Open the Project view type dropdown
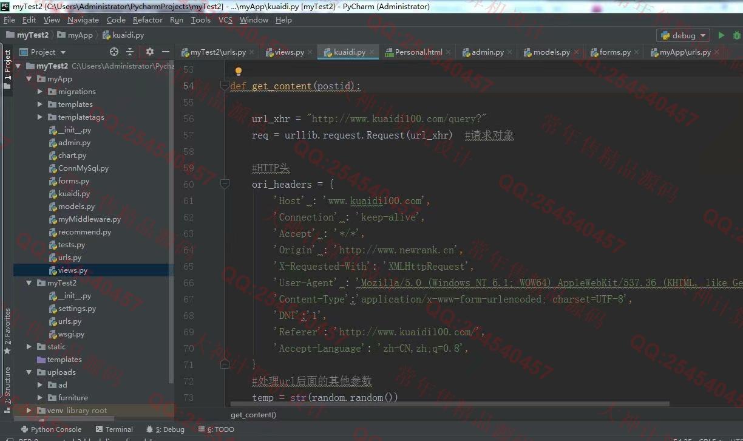This screenshot has height=441, width=743. pos(43,52)
